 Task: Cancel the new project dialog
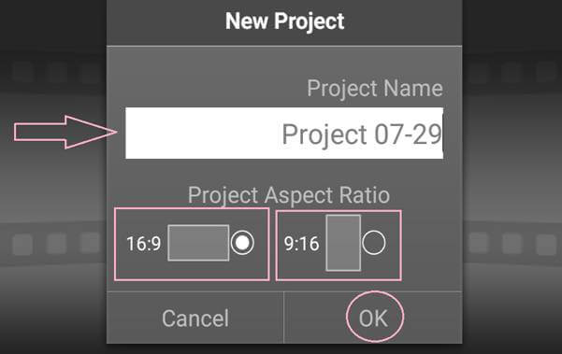coord(195,319)
